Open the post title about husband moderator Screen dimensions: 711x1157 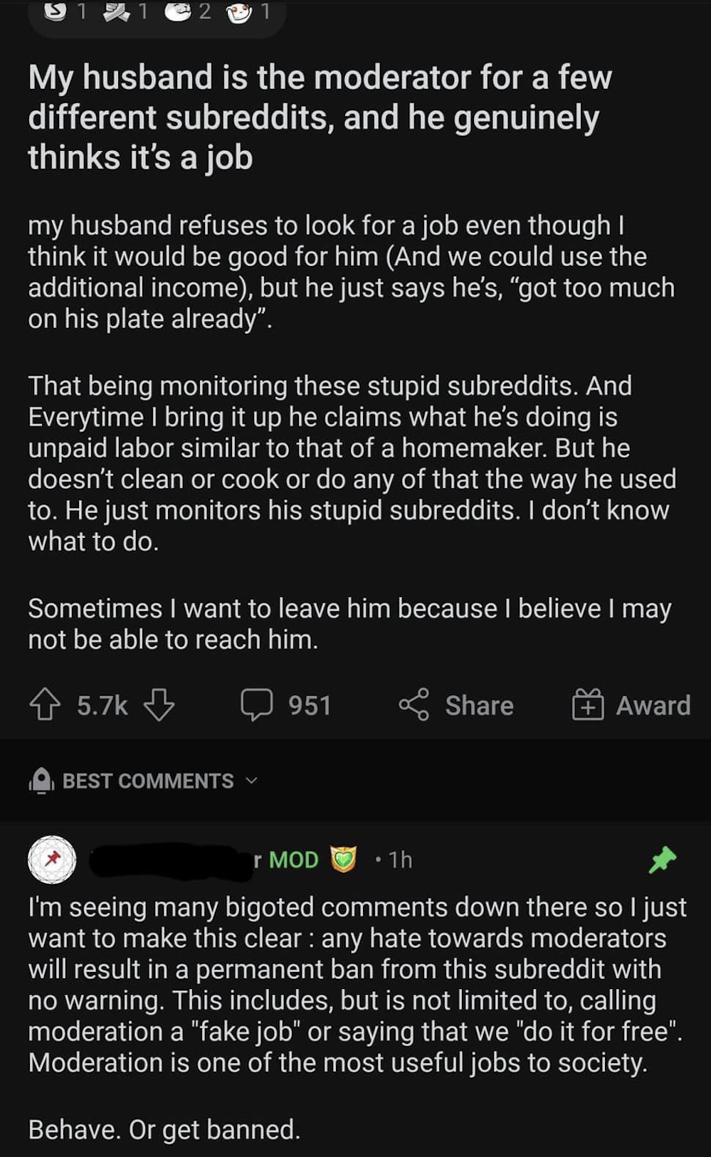pos(320,117)
